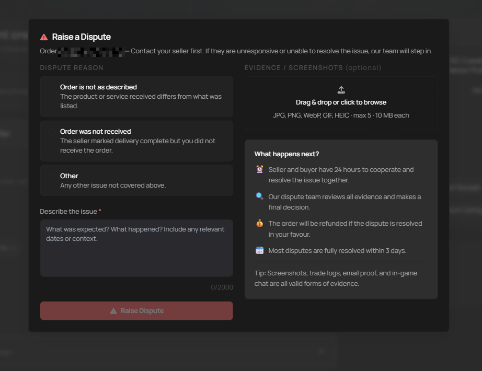Click the red warning triangle beside Raise a Dispute
Screen dimensions: 482x371
pos(44,37)
